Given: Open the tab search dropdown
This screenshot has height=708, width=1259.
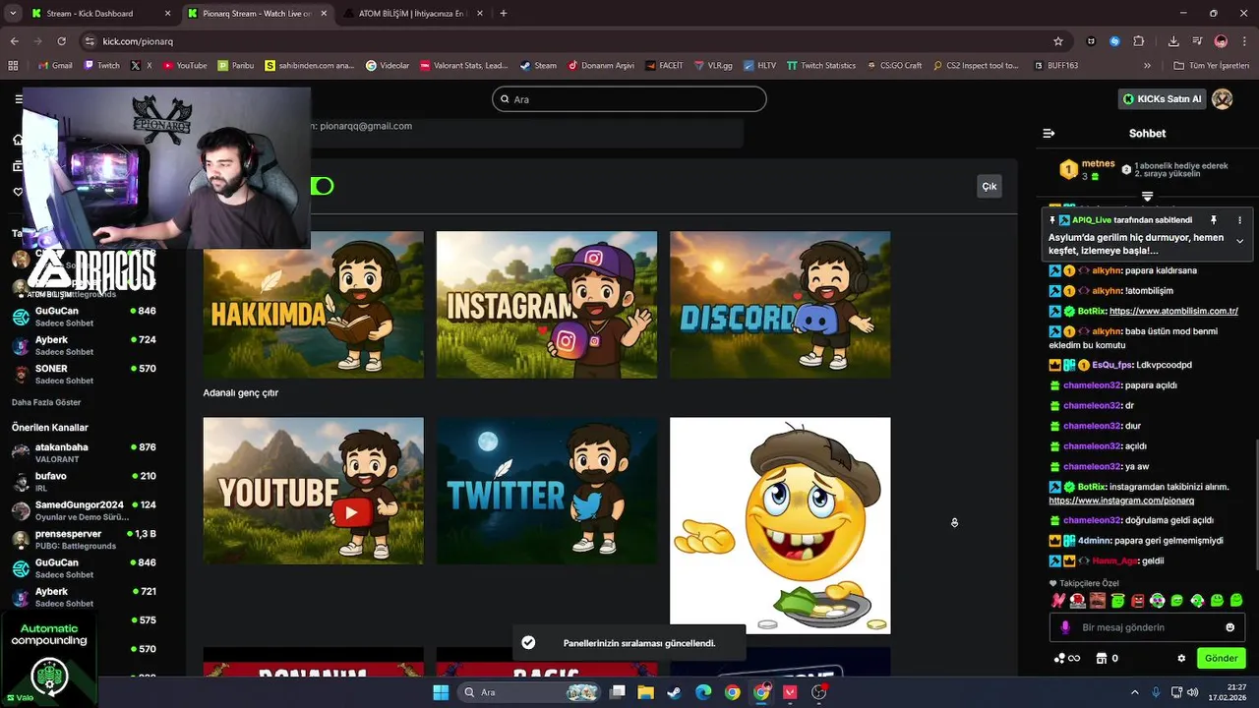Looking at the screenshot, I should [x=12, y=14].
